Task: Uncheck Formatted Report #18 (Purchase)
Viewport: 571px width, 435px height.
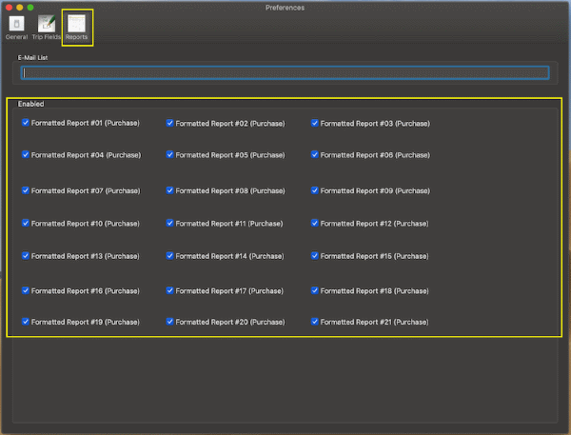Action: coord(315,290)
